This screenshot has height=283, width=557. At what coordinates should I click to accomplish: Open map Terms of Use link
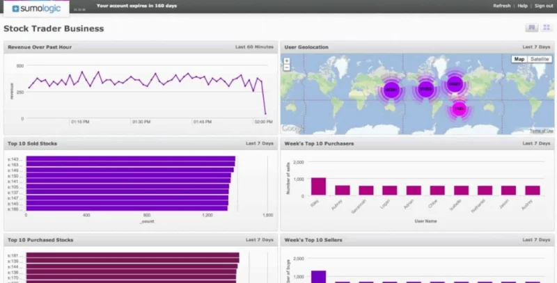(542, 131)
